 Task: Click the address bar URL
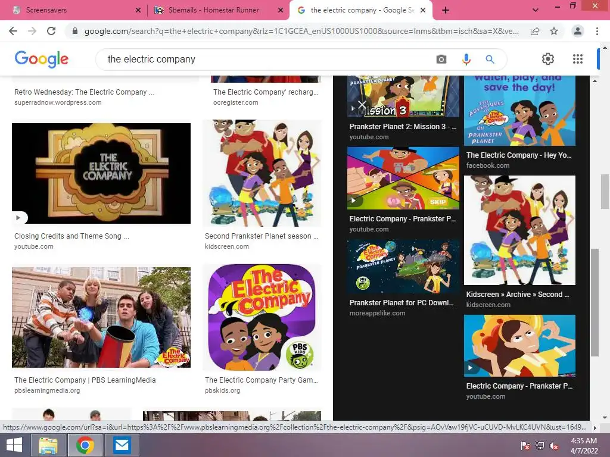click(301, 31)
